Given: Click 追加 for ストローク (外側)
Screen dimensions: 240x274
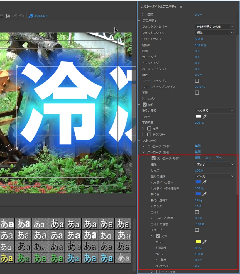Looking at the screenshot, I should (x=198, y=152).
